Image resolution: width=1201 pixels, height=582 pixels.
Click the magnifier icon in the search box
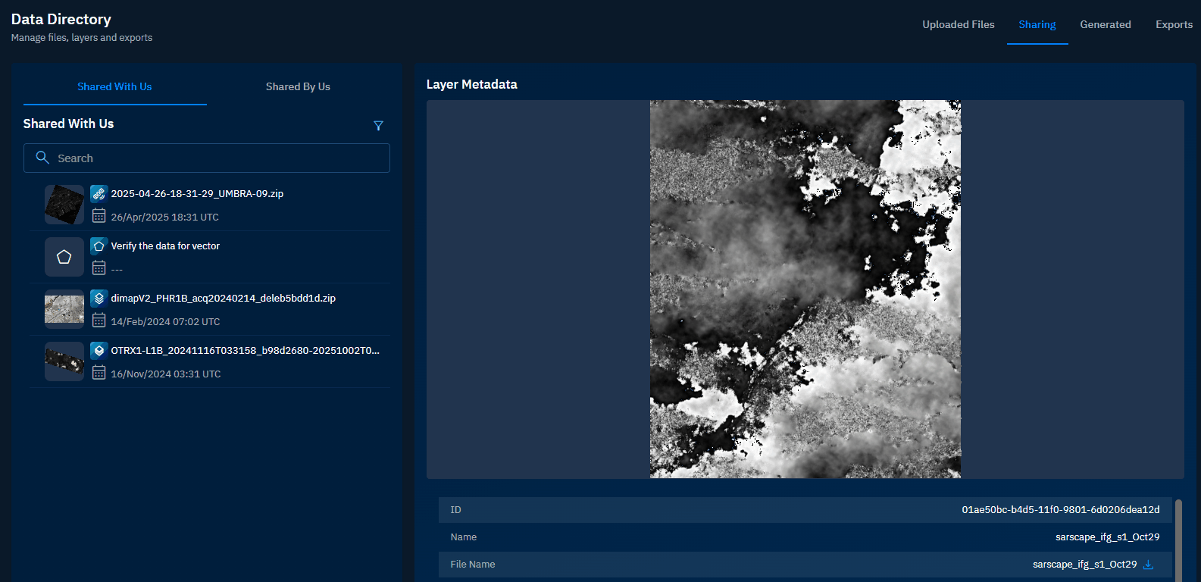42,158
